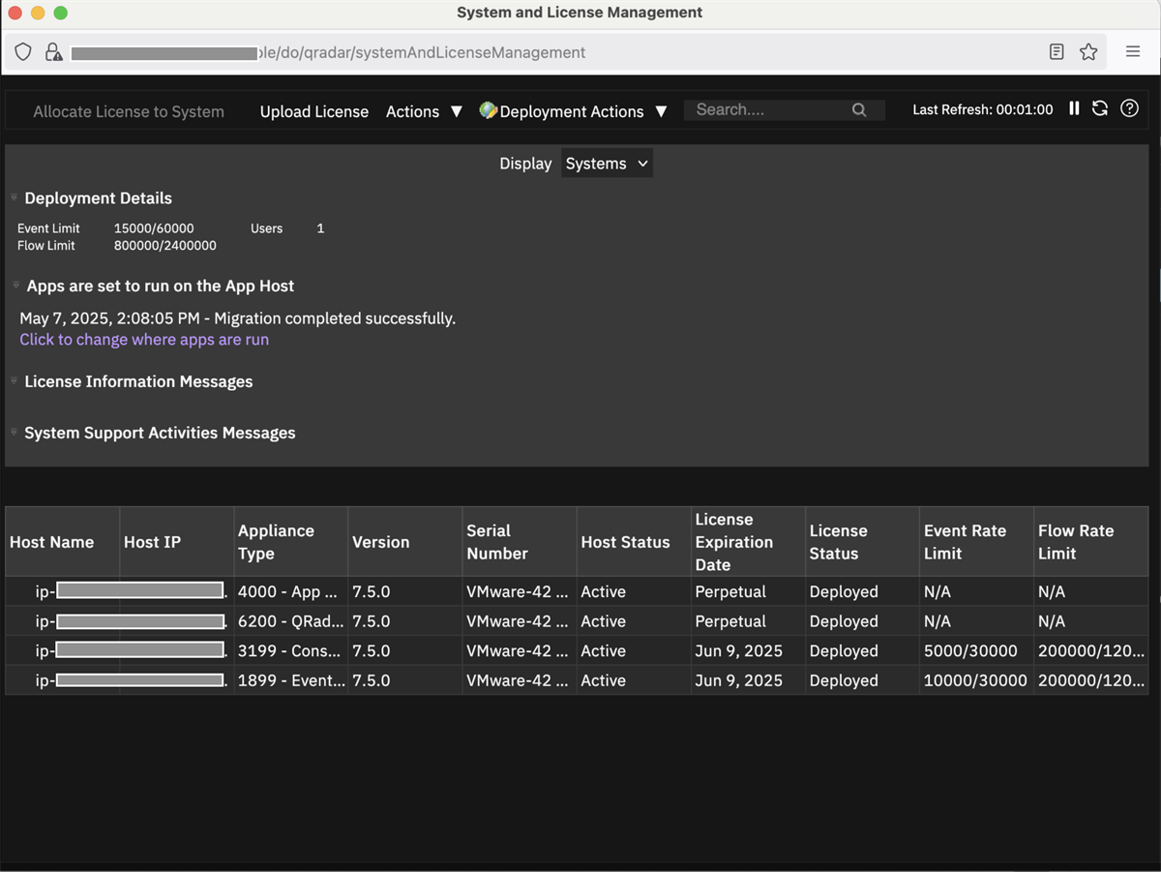Click the Upload License button
The width and height of the screenshot is (1161, 872).
click(313, 111)
